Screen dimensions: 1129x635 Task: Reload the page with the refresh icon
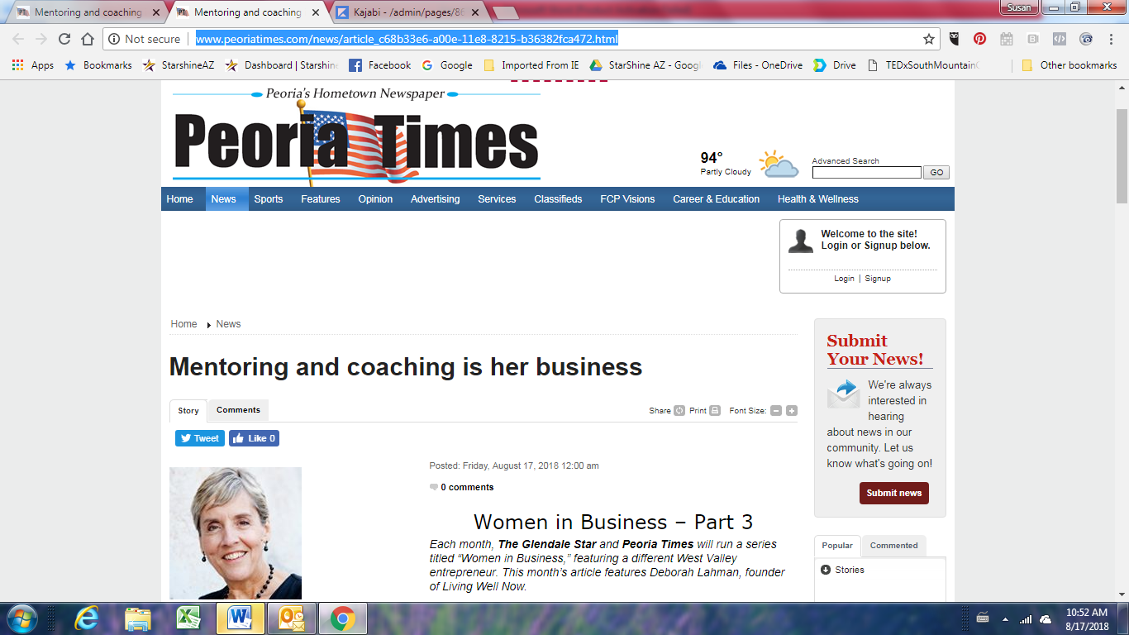tap(64, 39)
